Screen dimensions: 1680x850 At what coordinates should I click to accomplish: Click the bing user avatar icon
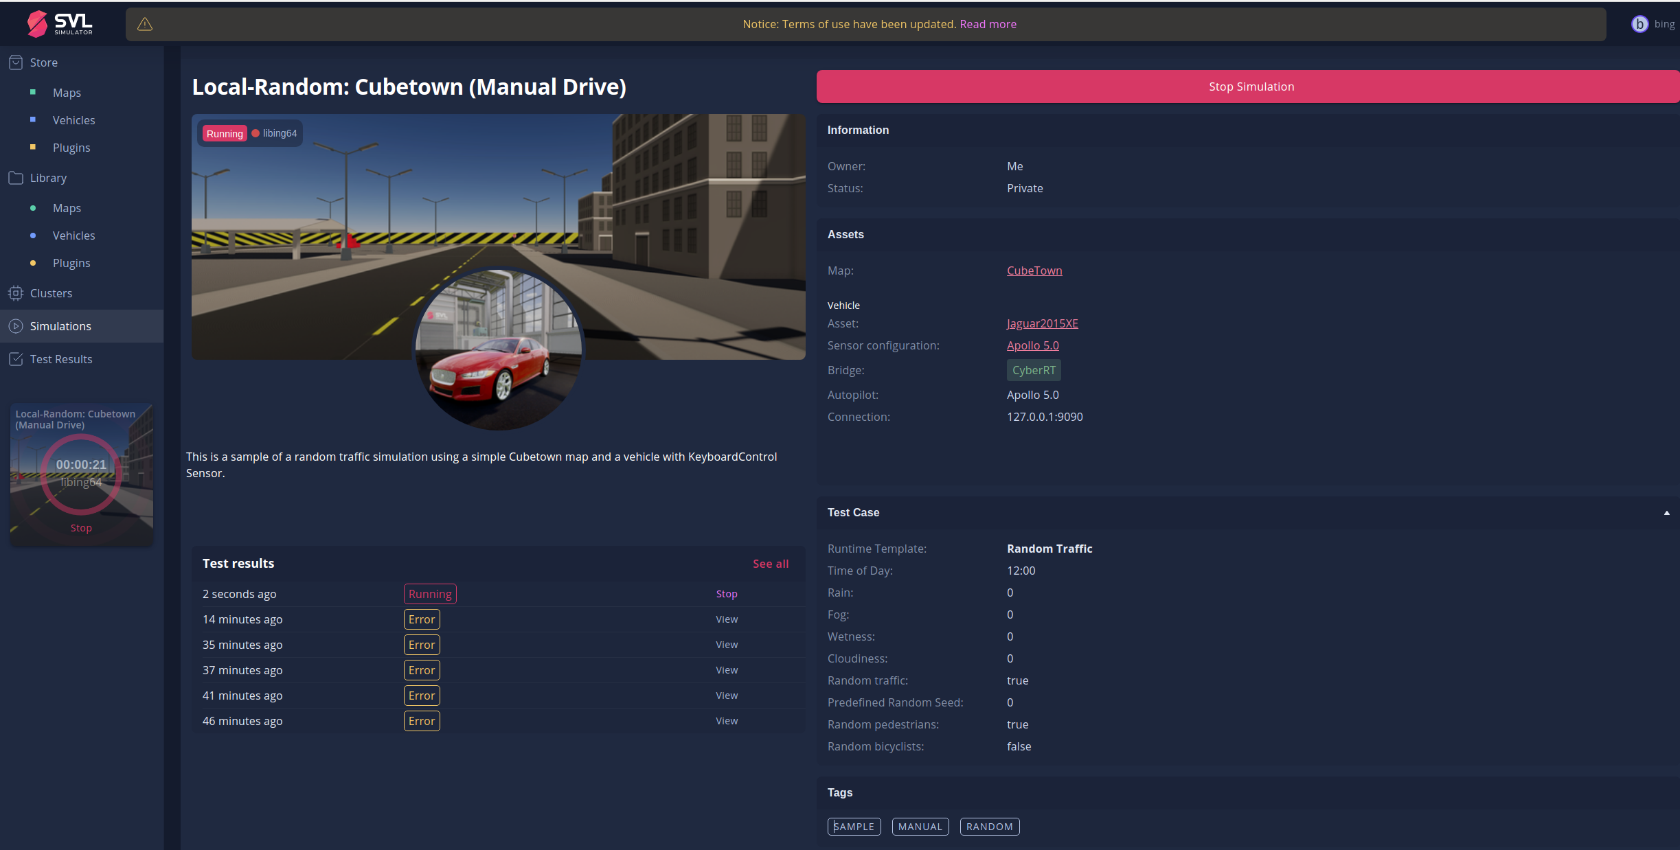point(1639,24)
